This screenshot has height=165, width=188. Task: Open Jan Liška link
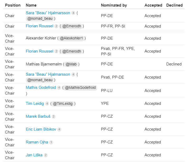[34, 155]
